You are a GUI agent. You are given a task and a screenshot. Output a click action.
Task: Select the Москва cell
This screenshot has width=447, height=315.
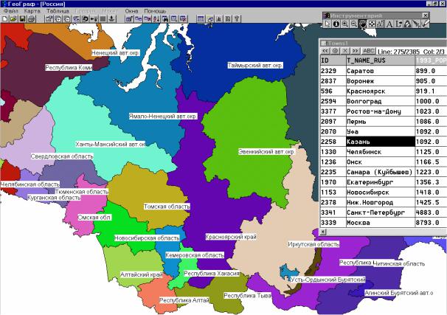(x=381, y=223)
